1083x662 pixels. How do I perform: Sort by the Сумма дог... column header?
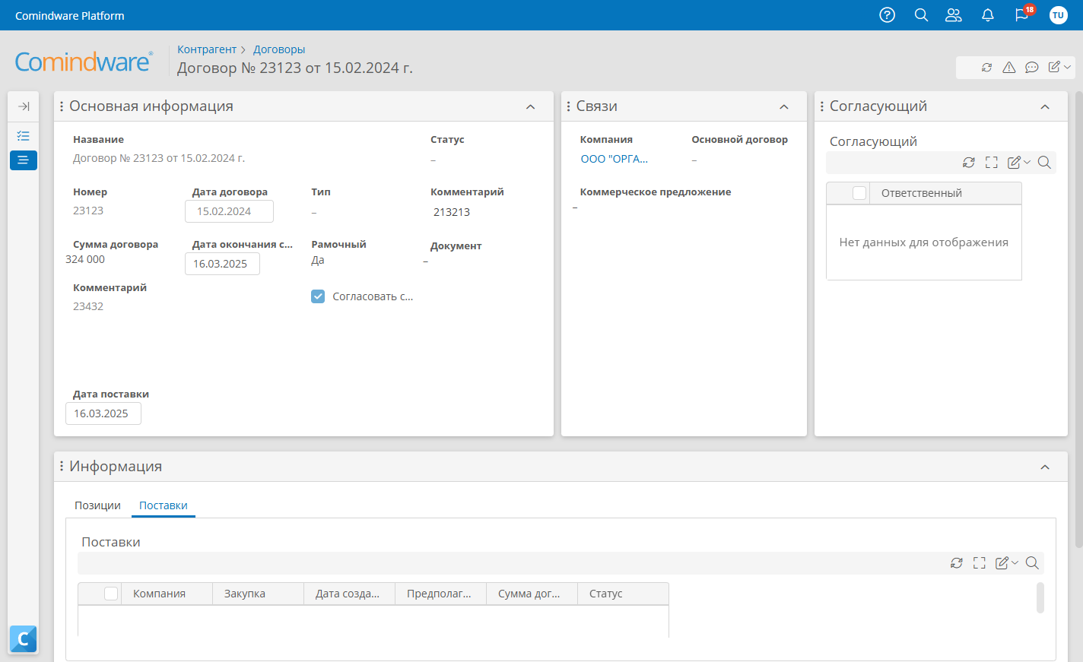point(532,594)
